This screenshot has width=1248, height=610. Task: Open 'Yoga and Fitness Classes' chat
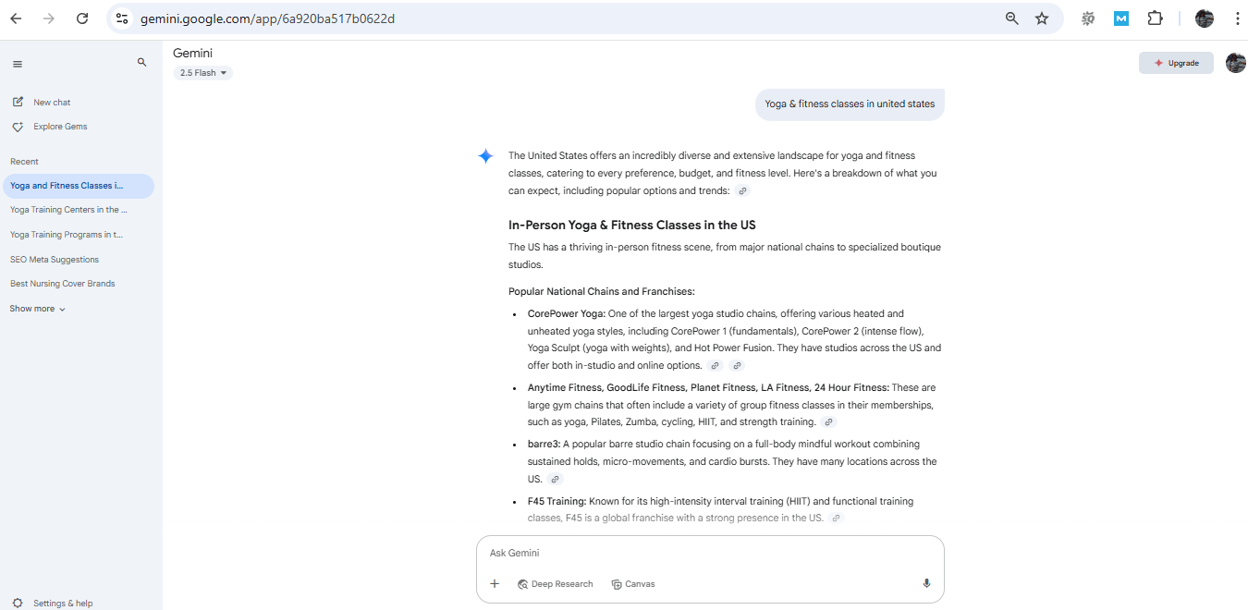pyautogui.click(x=79, y=186)
